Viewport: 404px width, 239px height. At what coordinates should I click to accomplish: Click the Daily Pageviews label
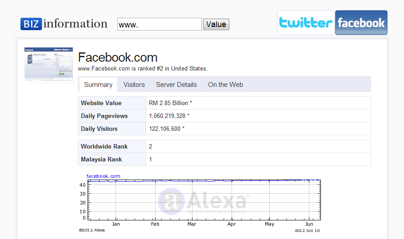104,116
